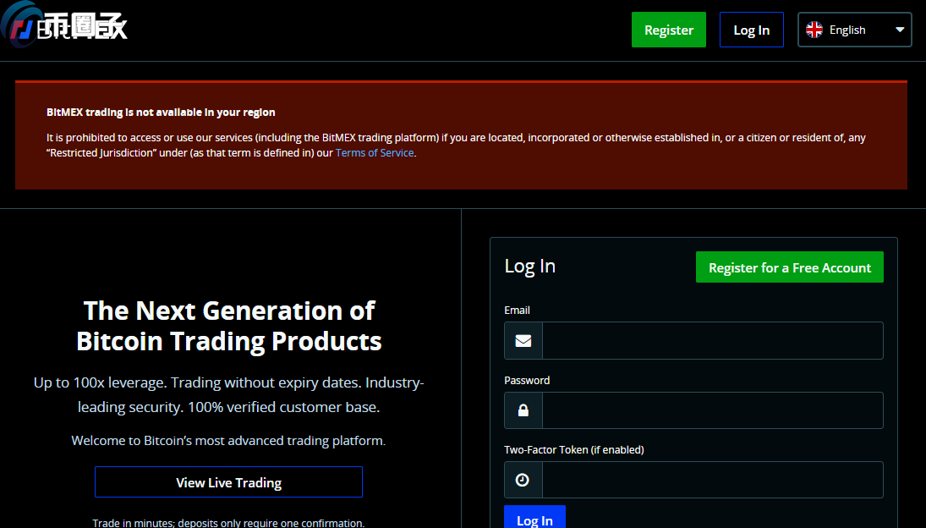Click the envelope icon beside Email field

tap(523, 340)
